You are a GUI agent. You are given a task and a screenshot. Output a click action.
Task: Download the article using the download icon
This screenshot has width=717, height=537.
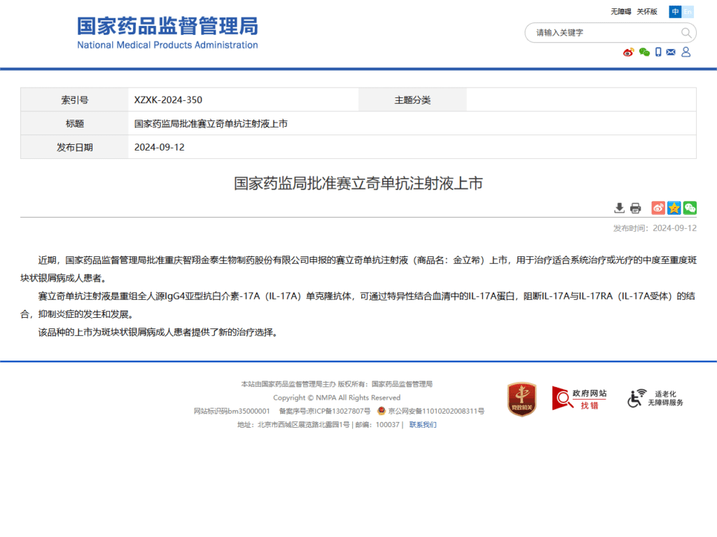coord(620,208)
